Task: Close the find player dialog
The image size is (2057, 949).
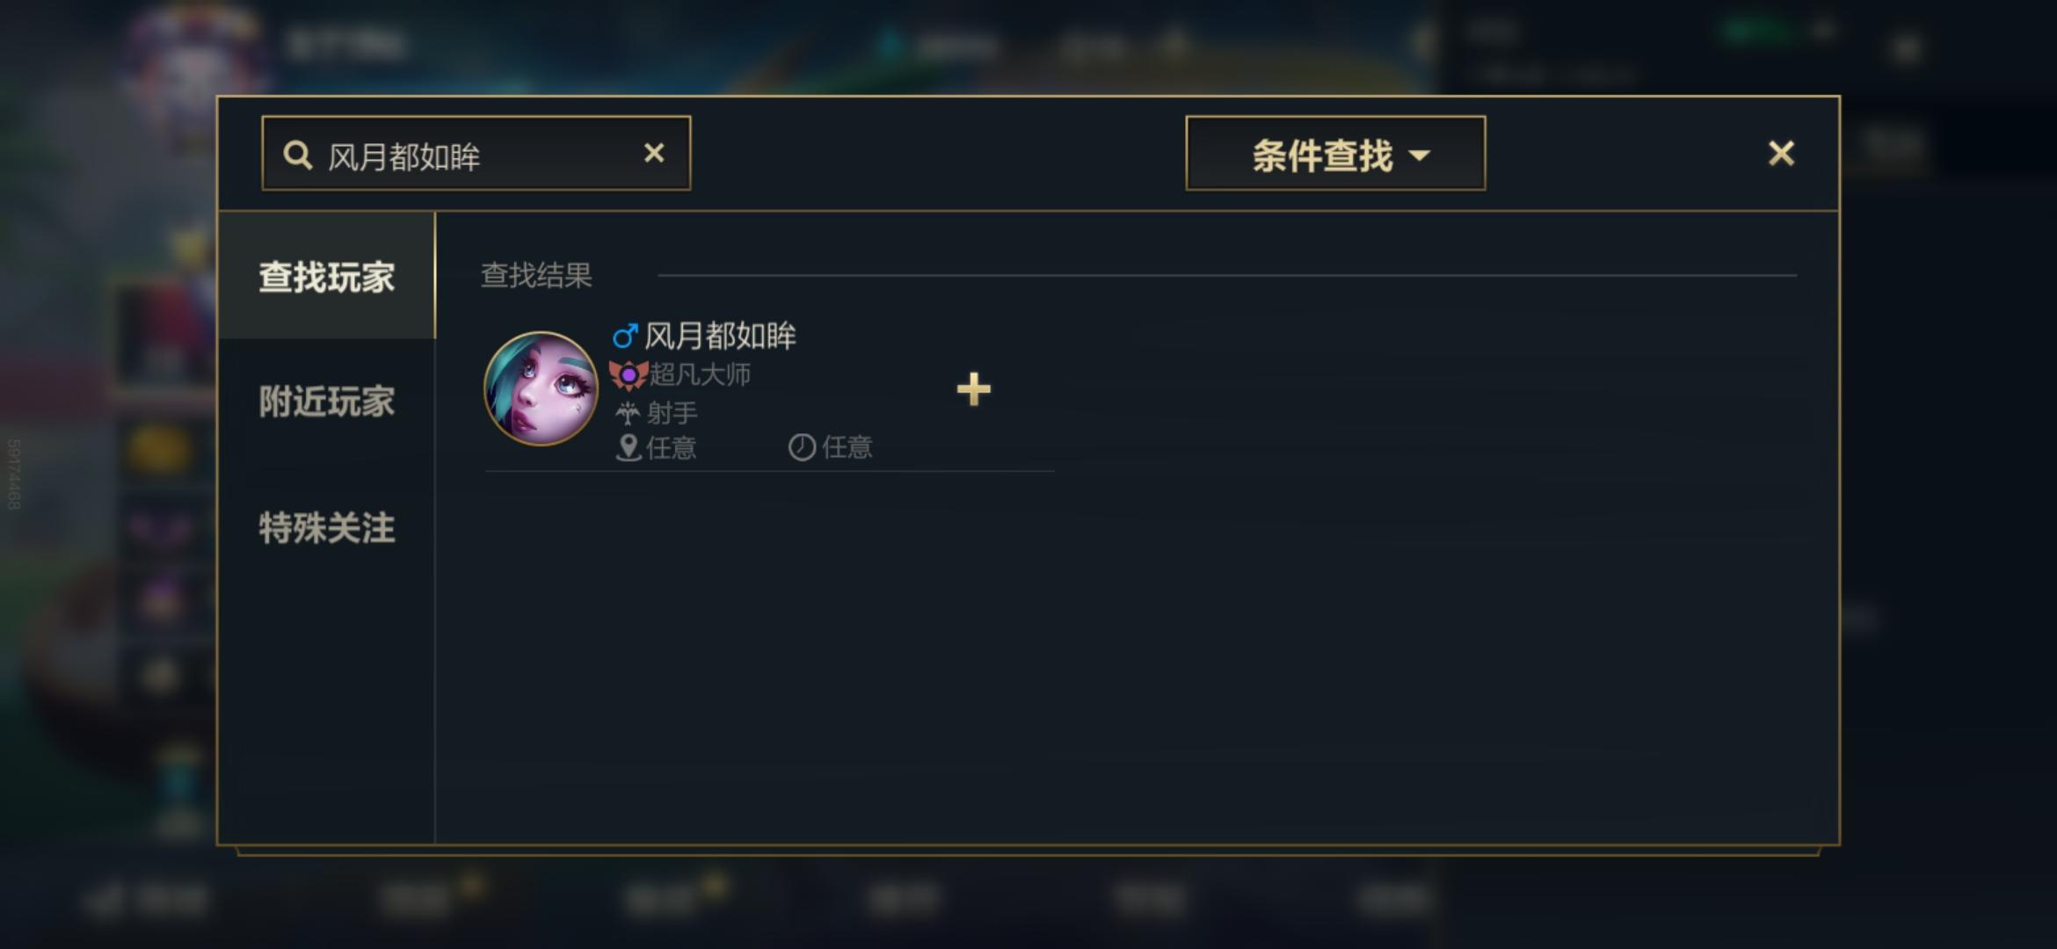Action: point(1781,154)
